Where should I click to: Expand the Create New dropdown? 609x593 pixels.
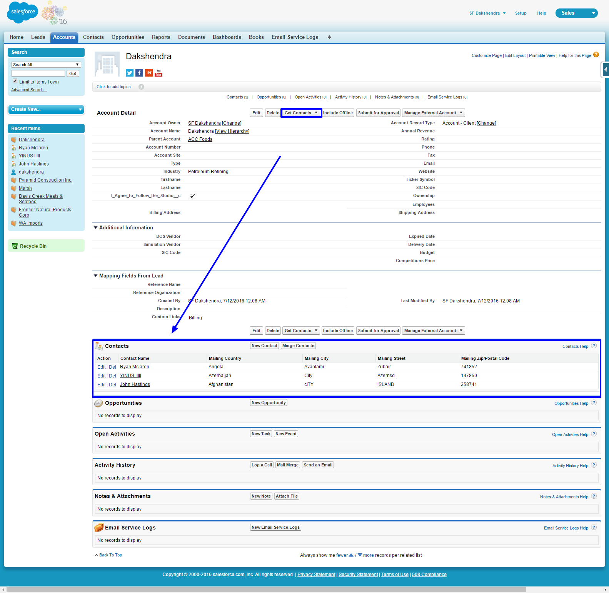[46, 109]
